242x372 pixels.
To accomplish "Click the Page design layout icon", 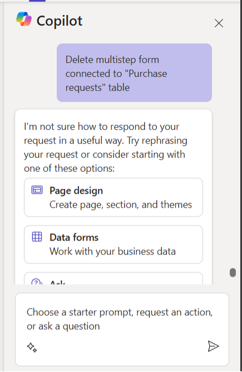I will 37,190.
